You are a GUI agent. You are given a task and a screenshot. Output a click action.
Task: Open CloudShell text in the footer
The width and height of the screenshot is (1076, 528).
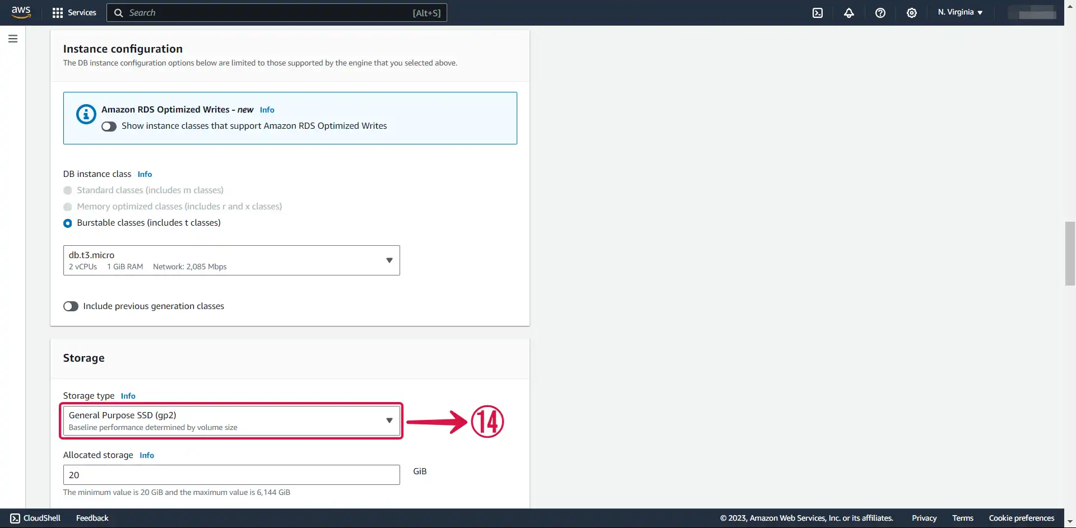42,518
